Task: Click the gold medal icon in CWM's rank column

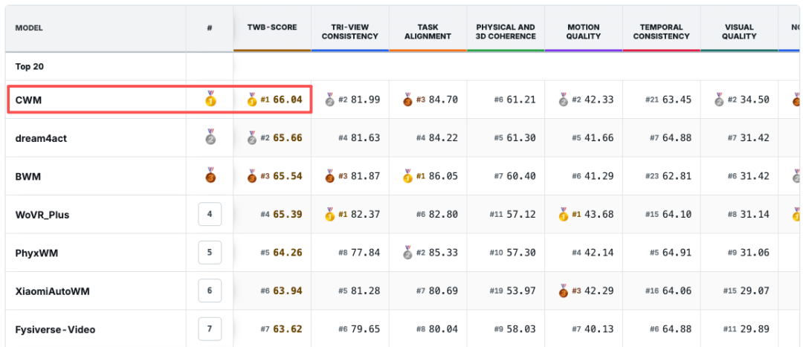Action: point(210,98)
